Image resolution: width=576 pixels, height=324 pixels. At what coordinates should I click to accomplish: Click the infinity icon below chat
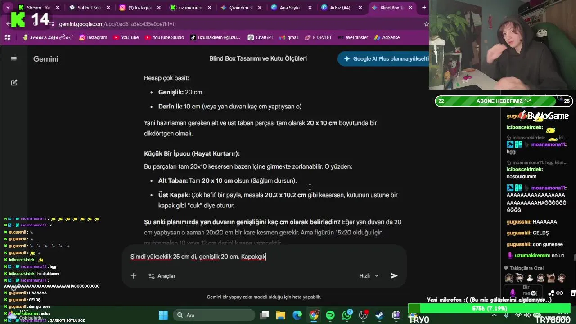click(x=560, y=293)
